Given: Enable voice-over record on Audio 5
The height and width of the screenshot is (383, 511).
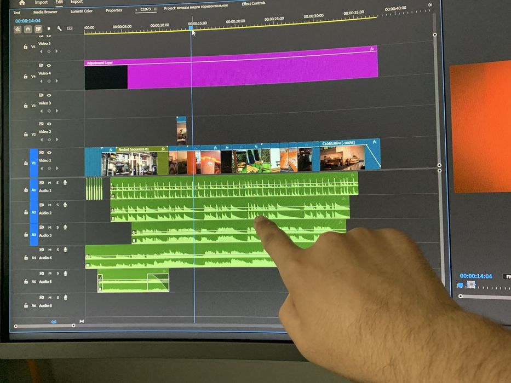Looking at the screenshot, I should (x=66, y=273).
